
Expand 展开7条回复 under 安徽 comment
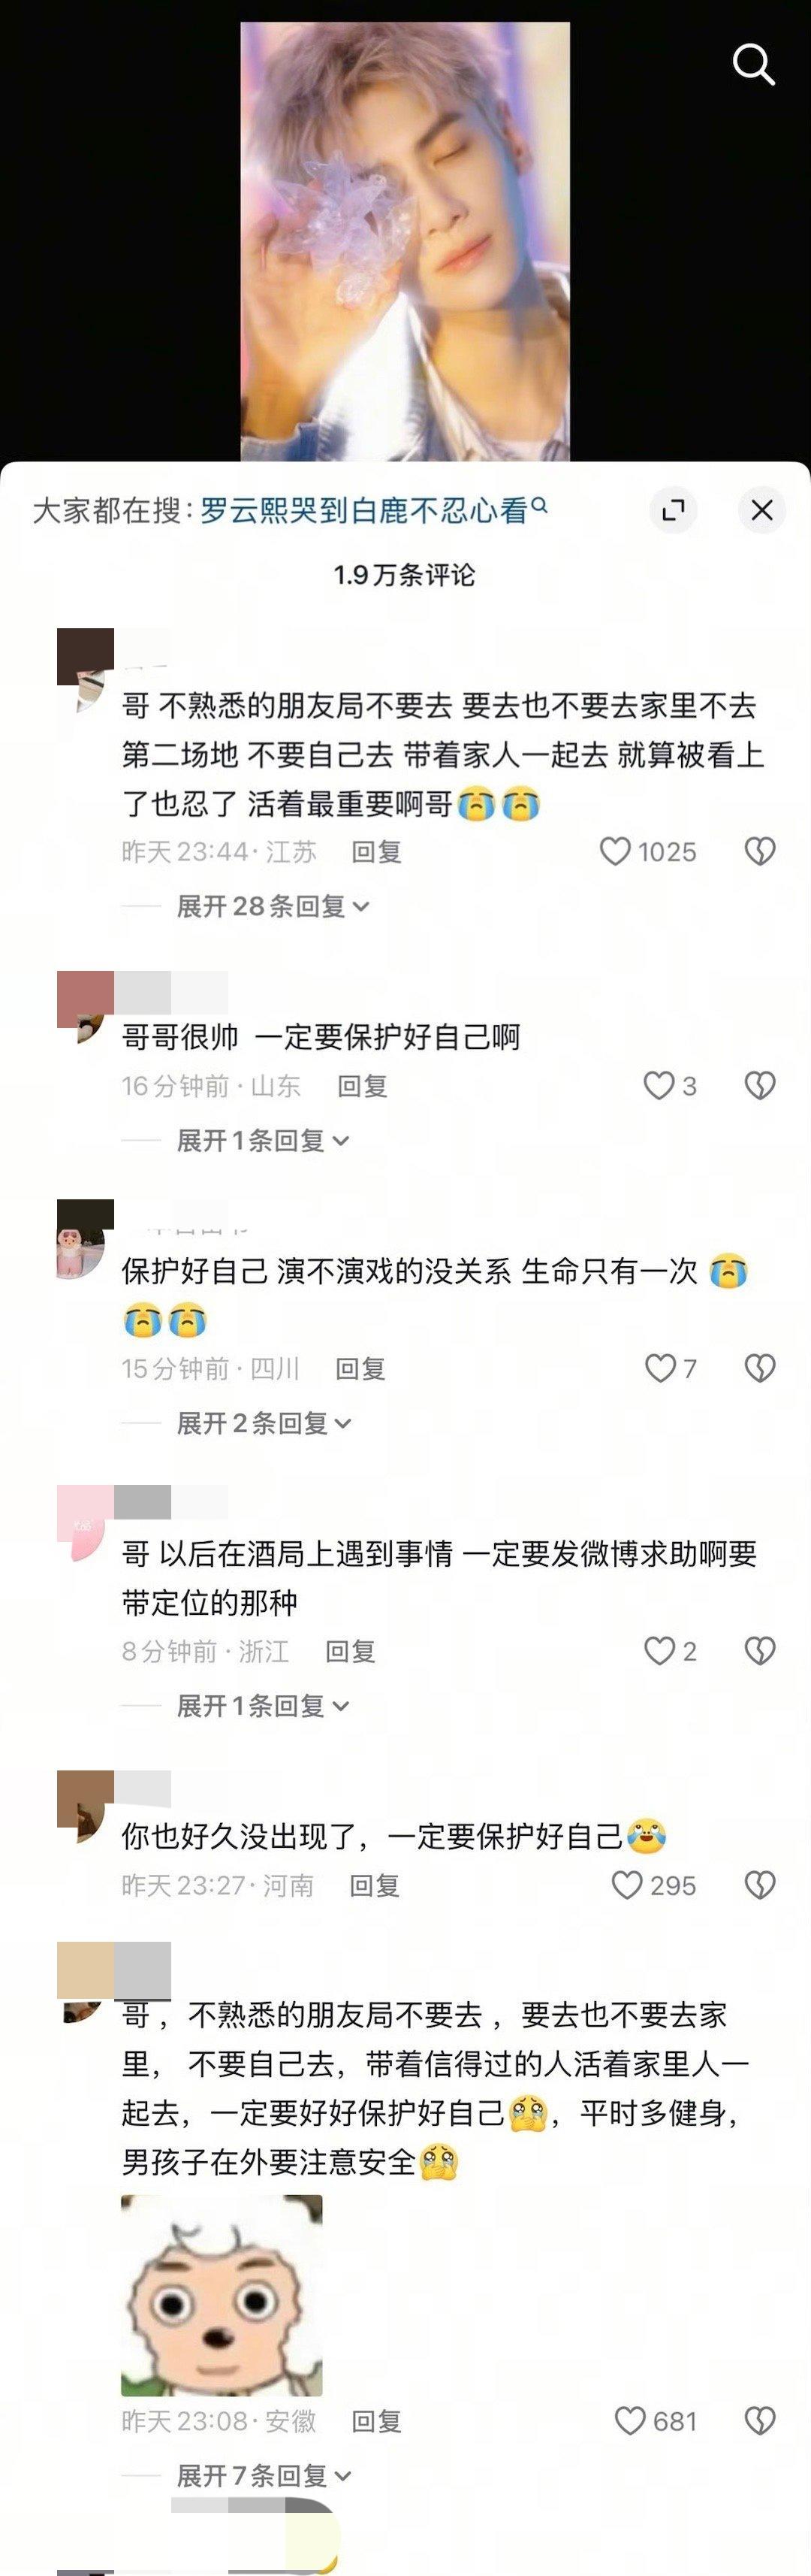pyautogui.click(x=264, y=2476)
